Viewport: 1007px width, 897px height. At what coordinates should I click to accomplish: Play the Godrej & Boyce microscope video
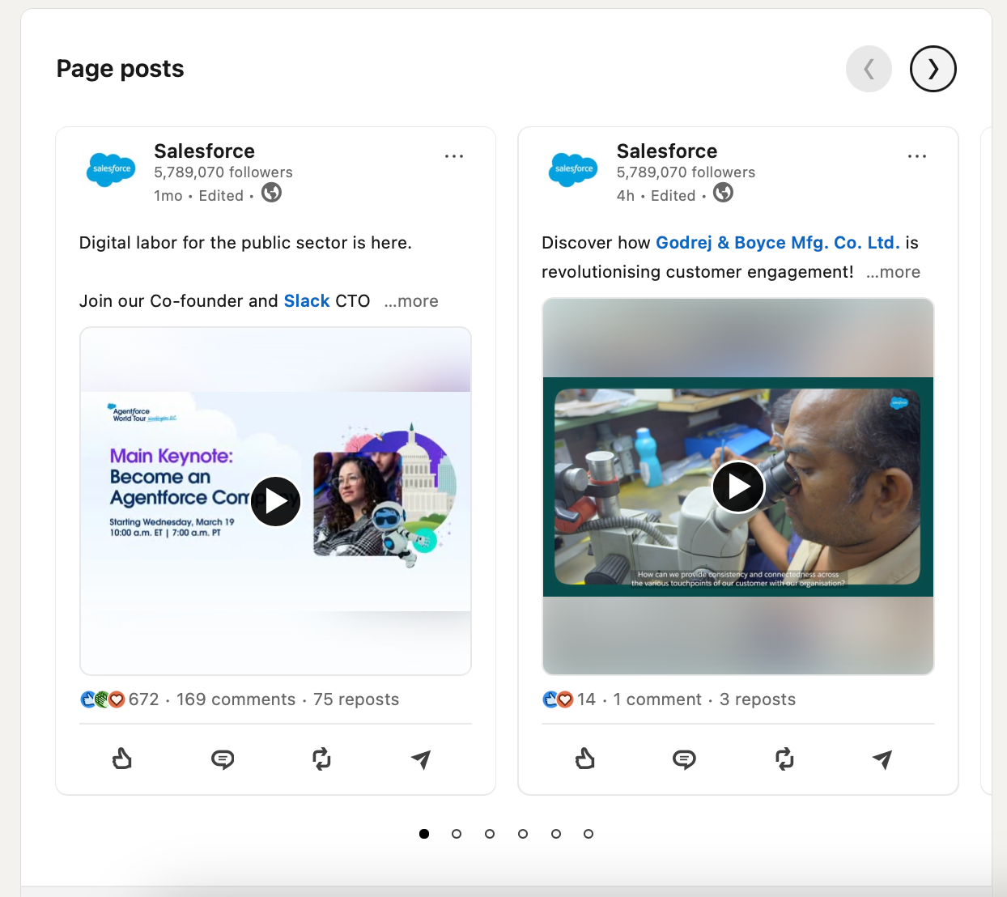click(x=738, y=487)
